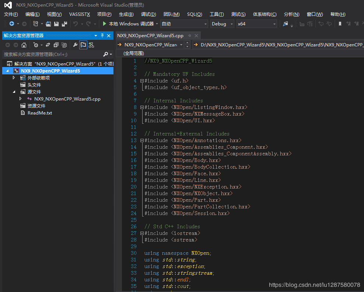Toggle a bookmark with the bookmark icon
The height and width of the screenshot is (292, 364).
[340, 24]
